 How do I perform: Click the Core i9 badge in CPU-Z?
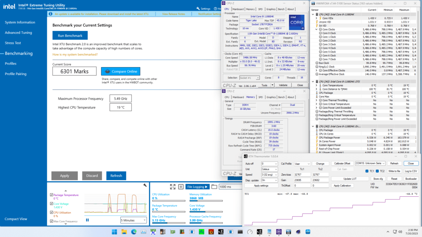pyautogui.click(x=297, y=22)
